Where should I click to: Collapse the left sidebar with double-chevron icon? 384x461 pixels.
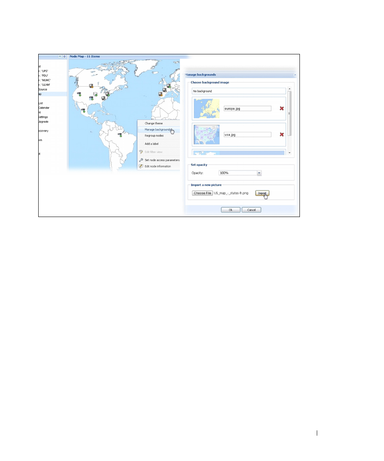coord(60,56)
